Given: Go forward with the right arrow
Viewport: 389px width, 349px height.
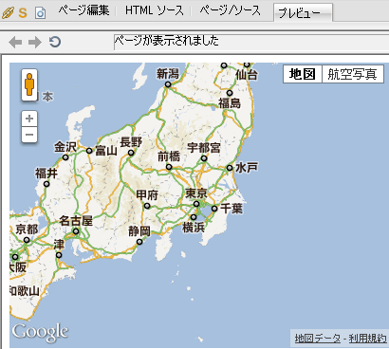Looking at the screenshot, I should click(35, 42).
